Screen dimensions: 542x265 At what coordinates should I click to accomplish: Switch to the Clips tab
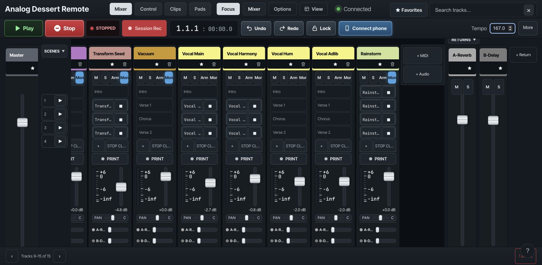(176, 9)
